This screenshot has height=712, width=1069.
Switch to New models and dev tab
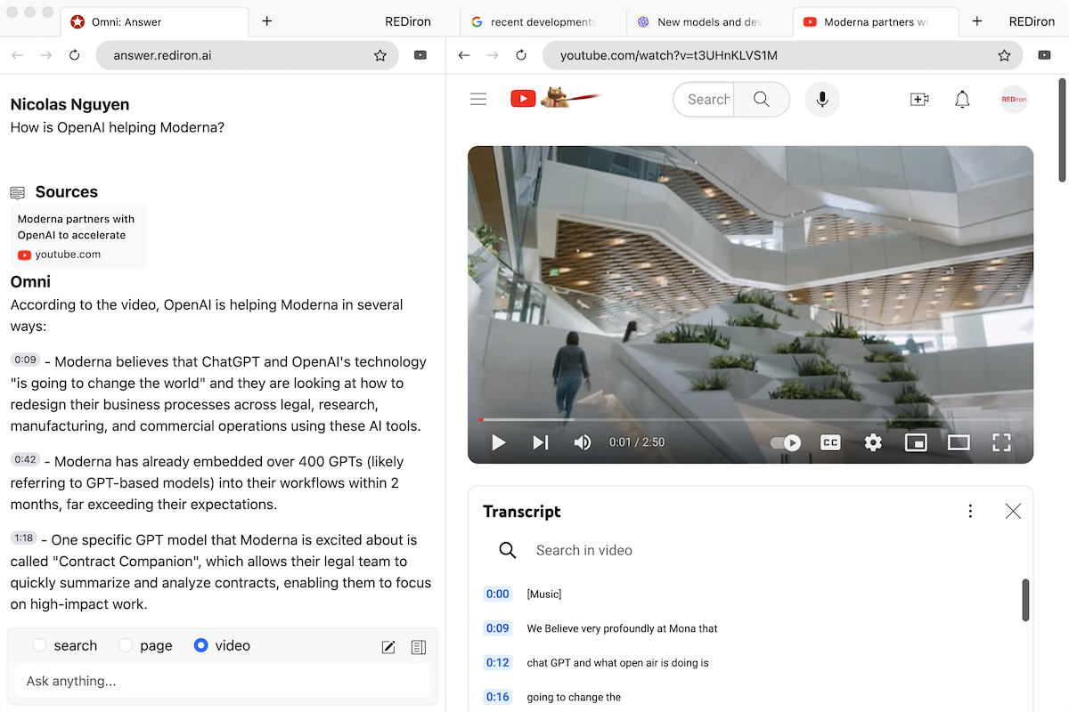pyautogui.click(x=709, y=21)
